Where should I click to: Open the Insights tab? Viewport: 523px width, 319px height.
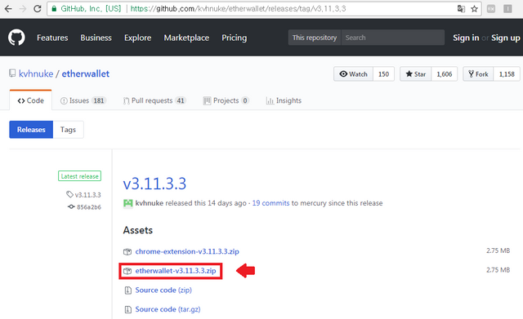pyautogui.click(x=284, y=100)
